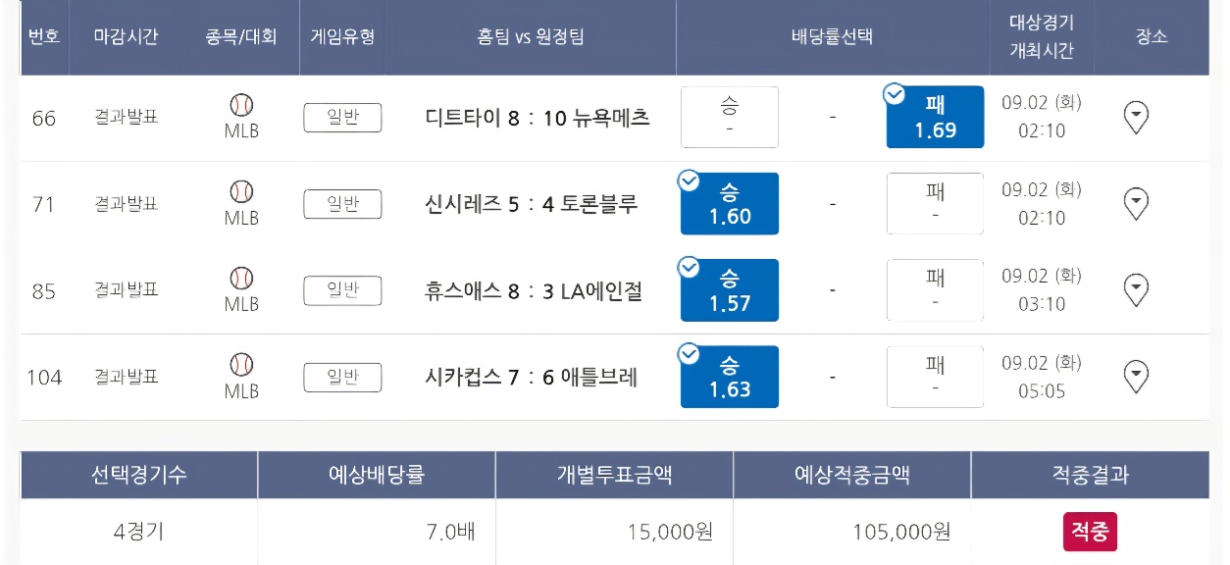Deselect the 승 1.63 odds for 시카컵스
Viewport: 1230px width, 565px height.
[730, 376]
